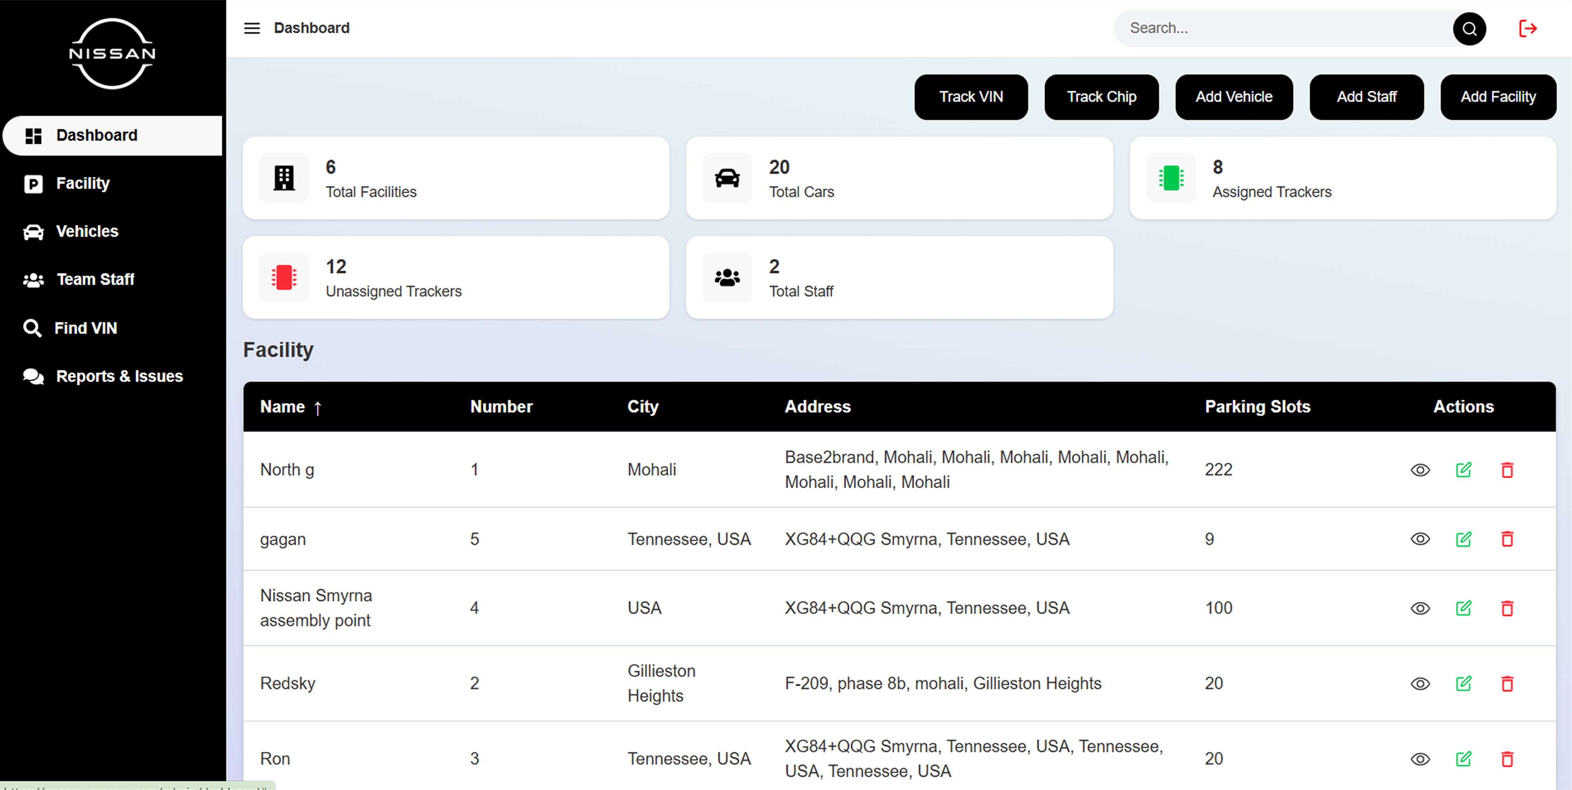The image size is (1572, 790).
Task: Click the 'Gillieston Heights' city cell
Action: click(662, 684)
